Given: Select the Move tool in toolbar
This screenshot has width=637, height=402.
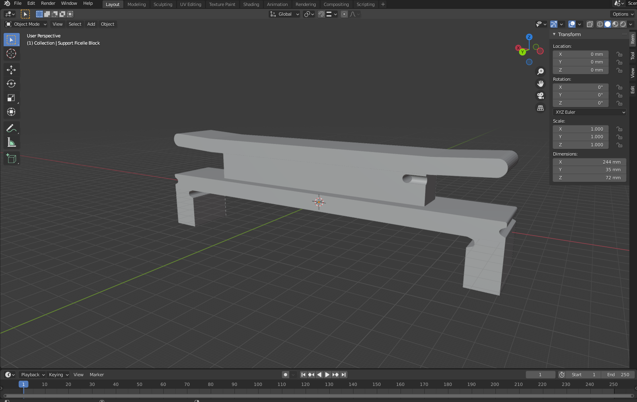Looking at the screenshot, I should pyautogui.click(x=11, y=70).
